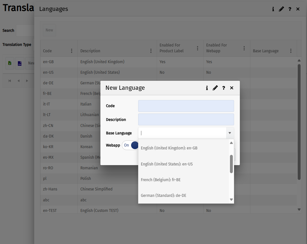The image size is (307, 244).
Task: Select the de-DE row code cell
Action: coord(59,83)
